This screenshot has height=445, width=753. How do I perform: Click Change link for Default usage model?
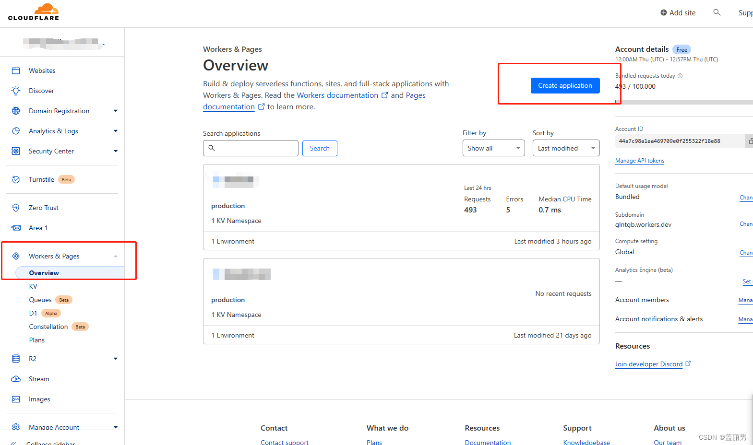tap(746, 198)
